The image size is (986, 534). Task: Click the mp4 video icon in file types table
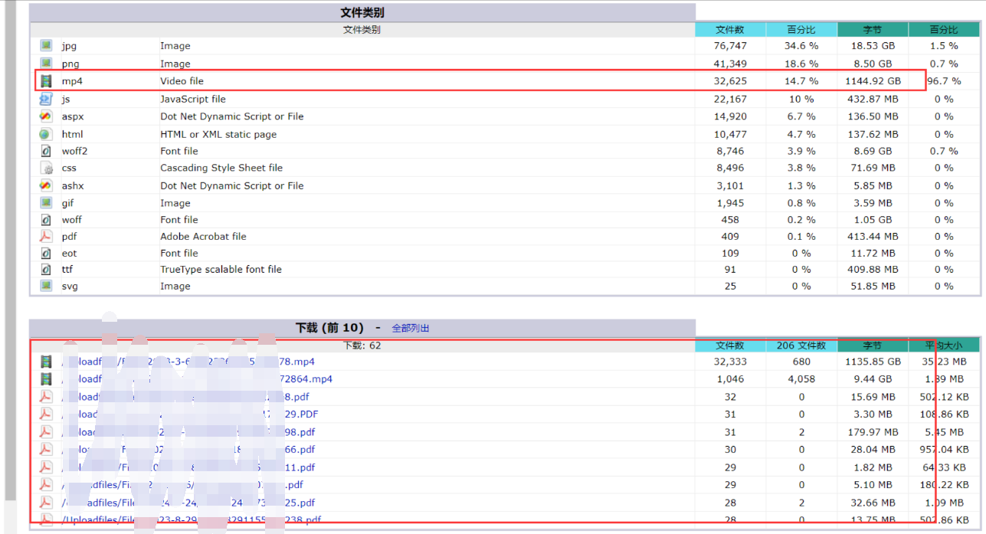(47, 81)
